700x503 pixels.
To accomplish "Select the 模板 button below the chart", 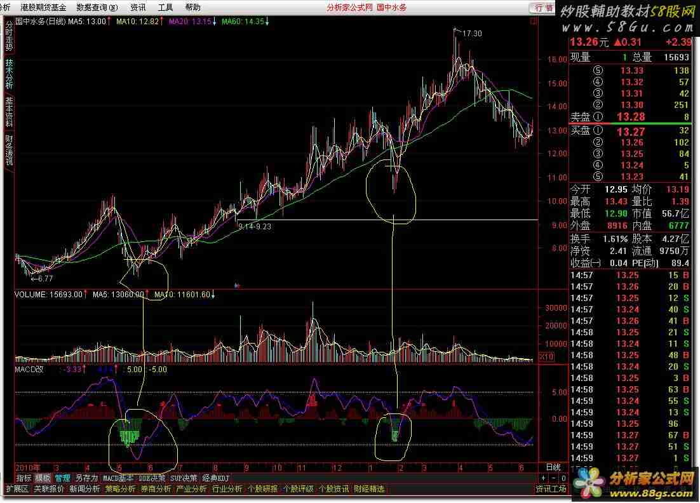I will (x=43, y=478).
